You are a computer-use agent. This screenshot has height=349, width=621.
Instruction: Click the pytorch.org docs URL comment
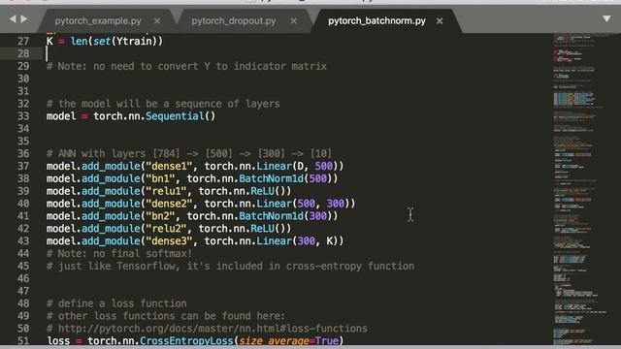207,329
